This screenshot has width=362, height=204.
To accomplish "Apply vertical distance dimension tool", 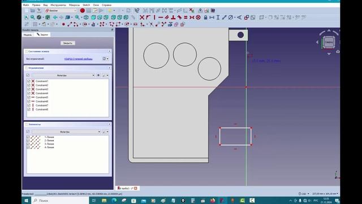I will coord(218,18).
